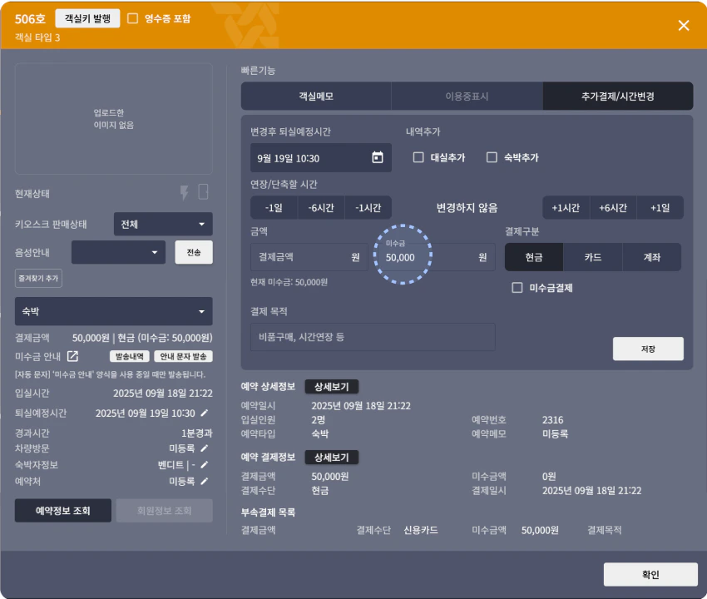Click the 미수금 50,000 input field

tap(436, 257)
